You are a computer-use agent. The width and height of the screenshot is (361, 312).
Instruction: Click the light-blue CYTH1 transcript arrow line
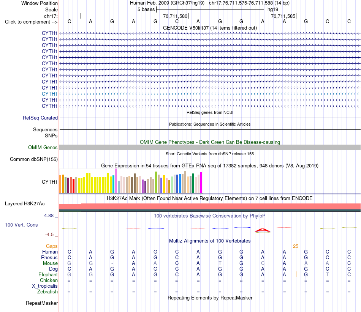pyautogui.click(x=210, y=94)
